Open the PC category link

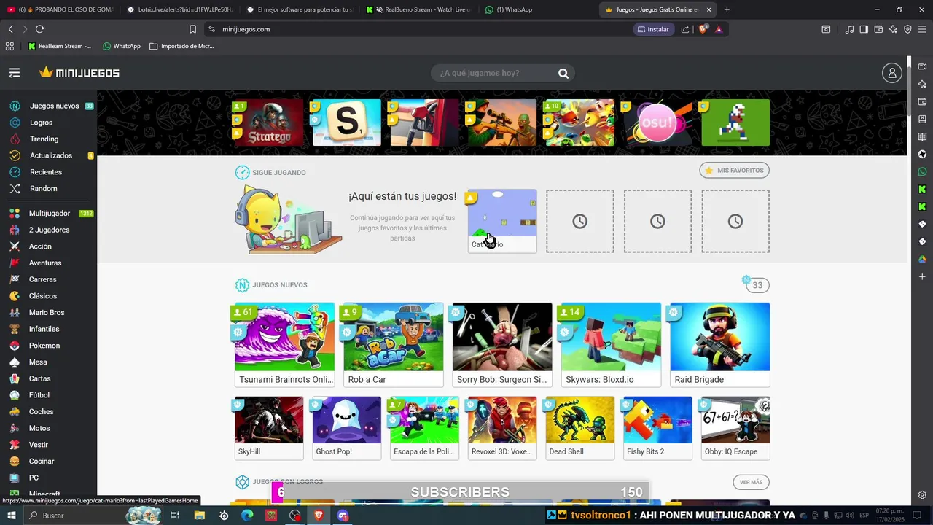[34, 478]
